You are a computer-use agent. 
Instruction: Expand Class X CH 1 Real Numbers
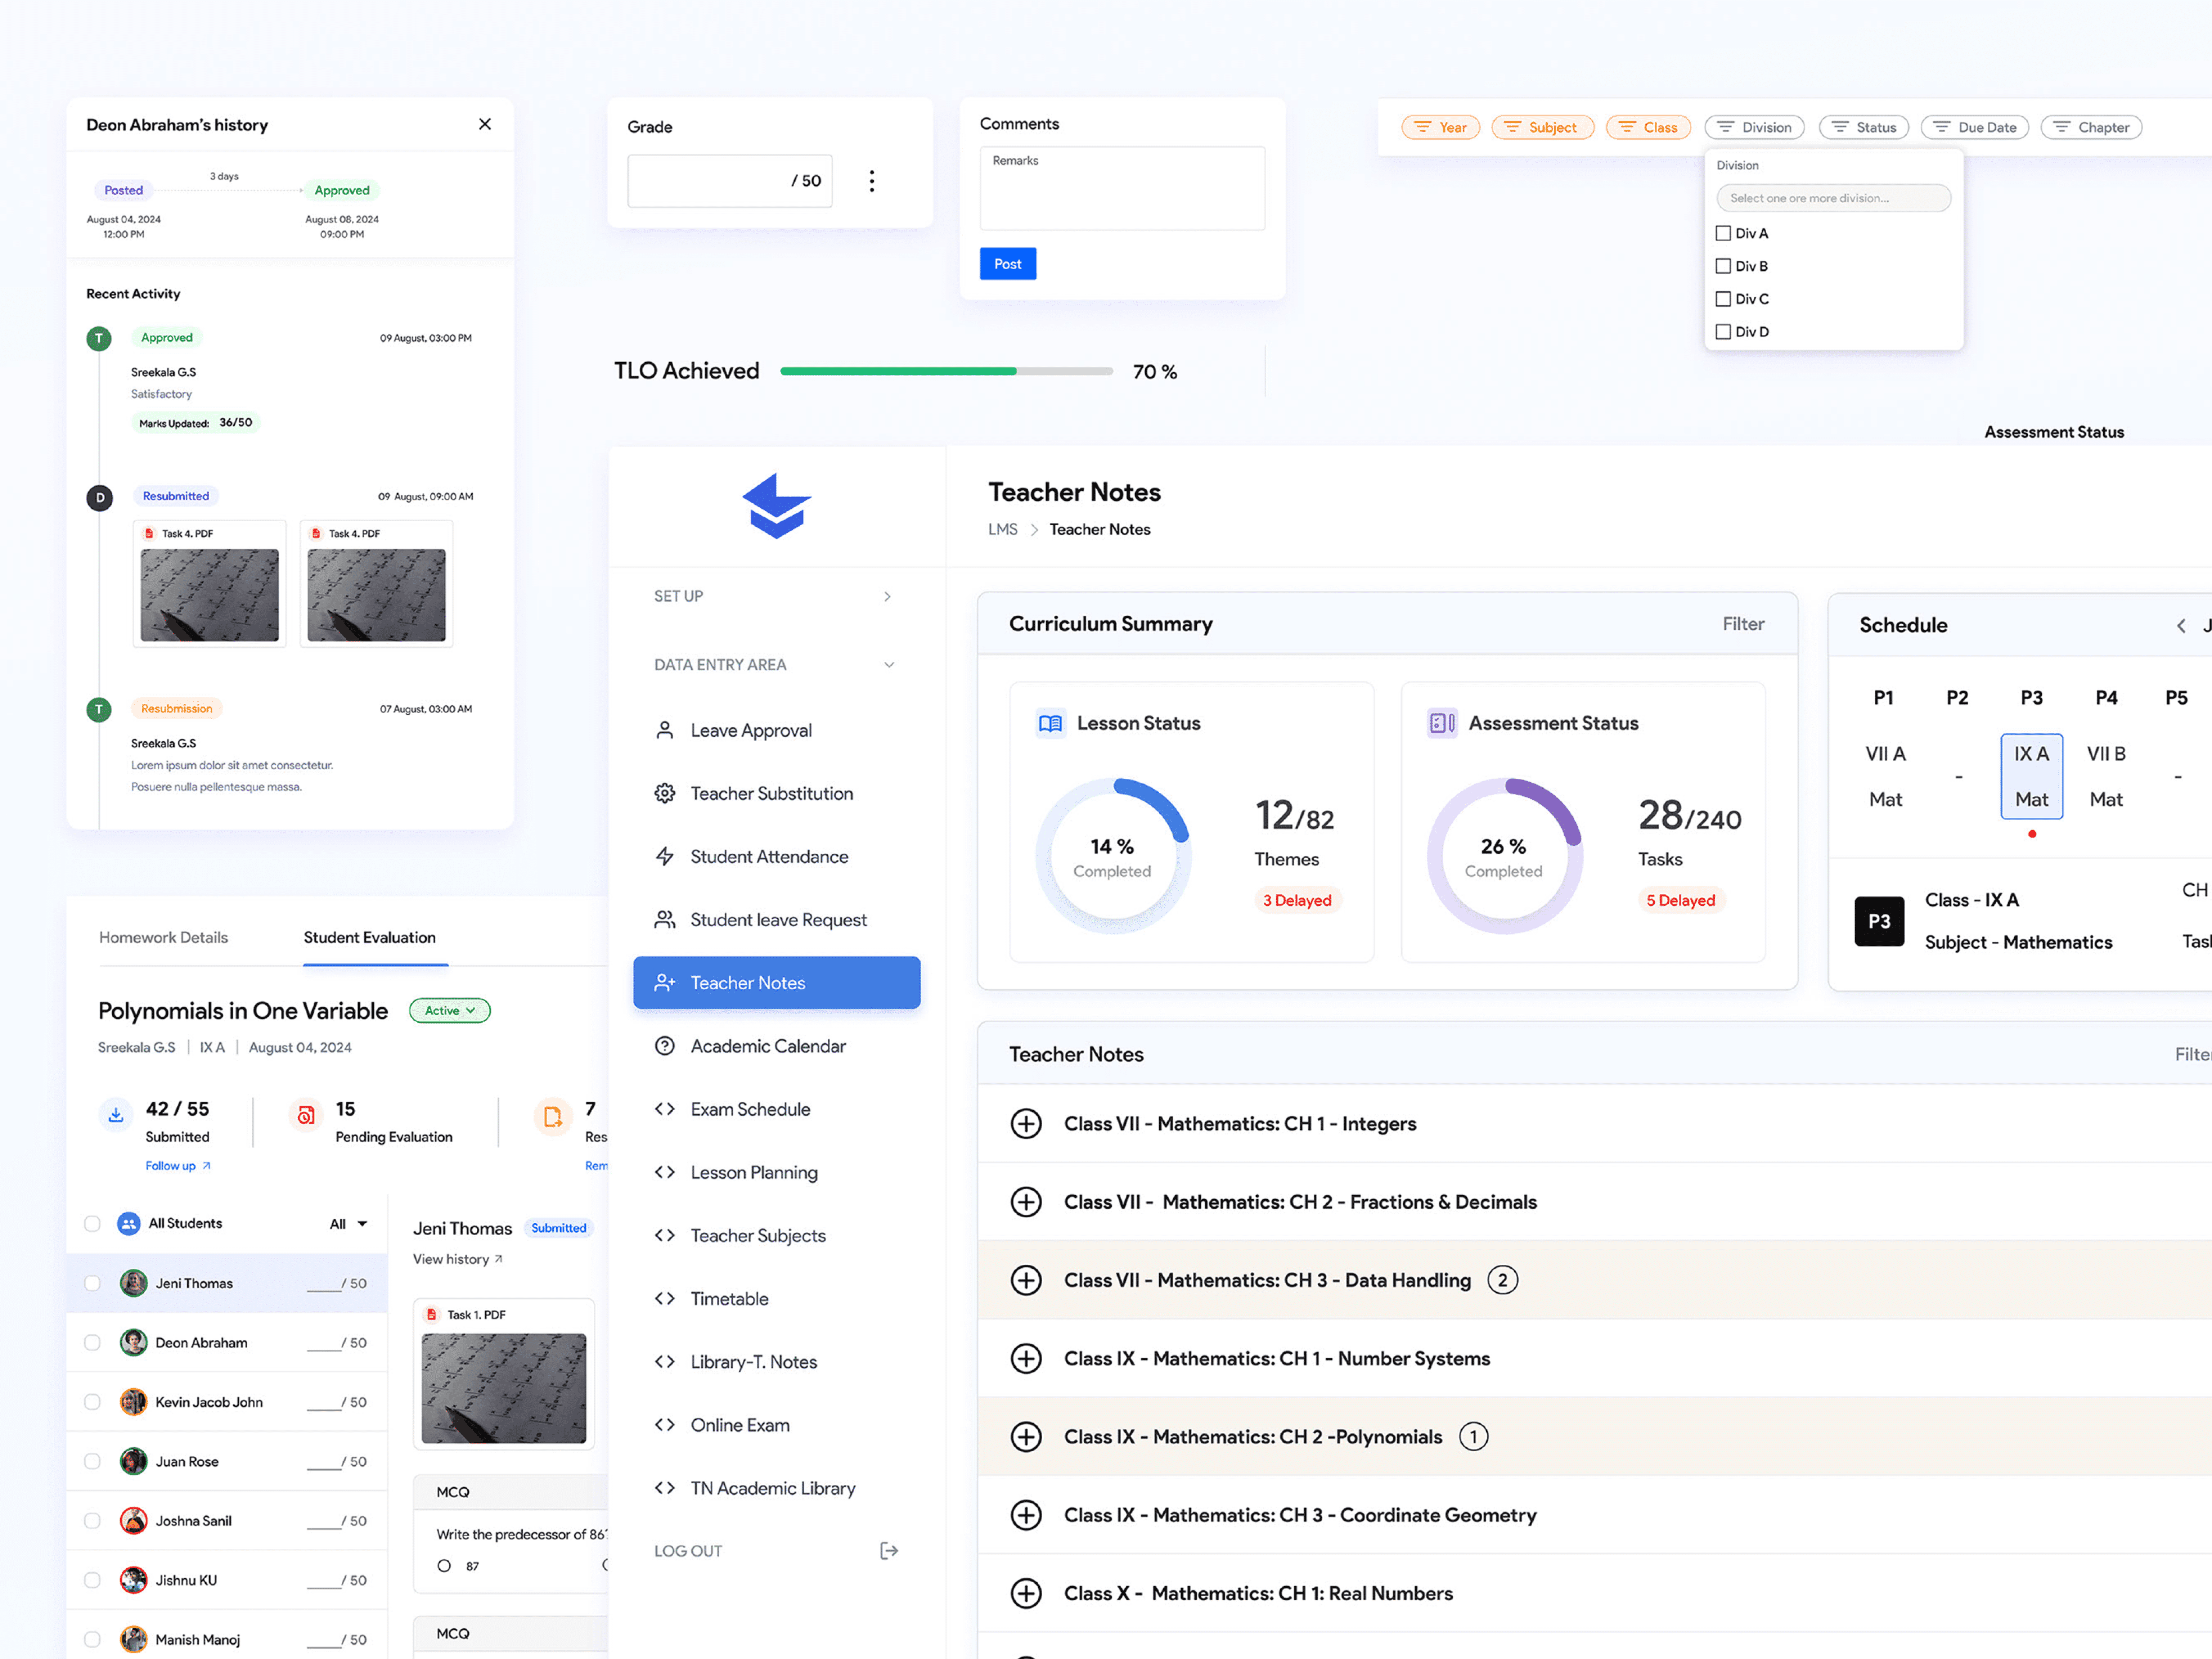tap(1026, 1593)
